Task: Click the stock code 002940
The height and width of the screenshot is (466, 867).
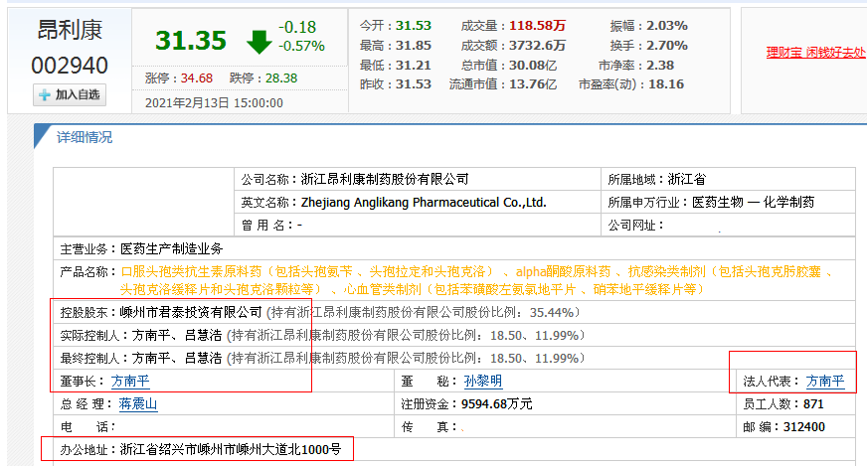Action: point(69,66)
